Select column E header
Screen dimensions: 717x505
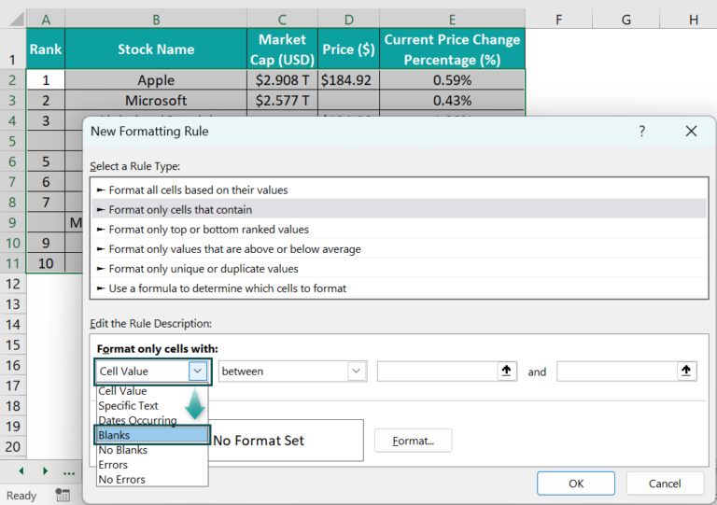(452, 20)
